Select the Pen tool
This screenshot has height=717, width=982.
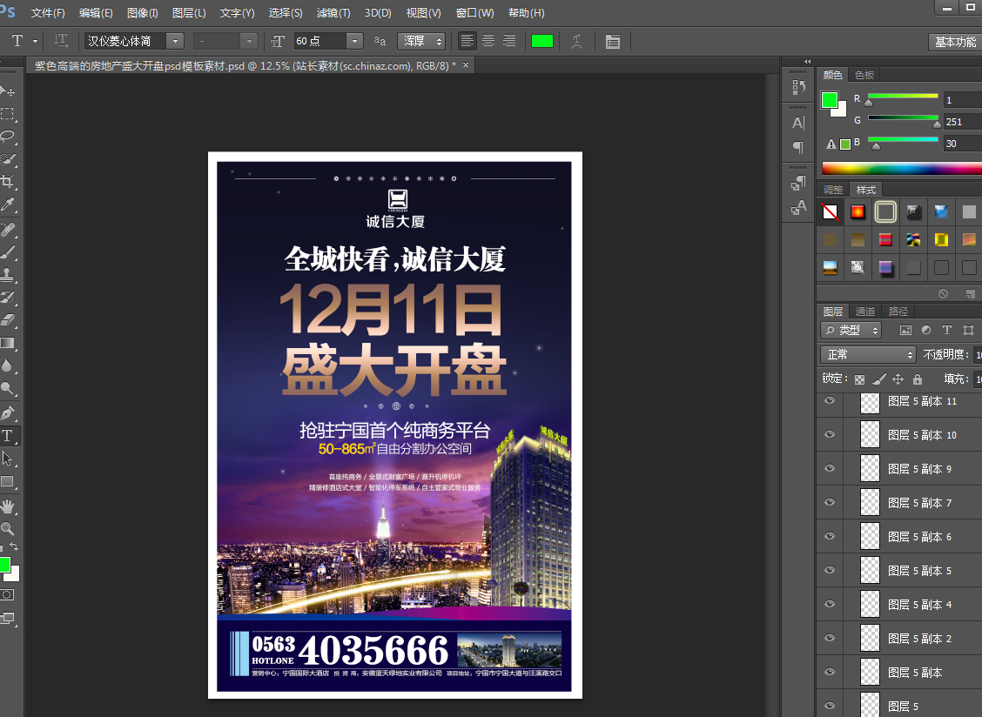pos(8,412)
